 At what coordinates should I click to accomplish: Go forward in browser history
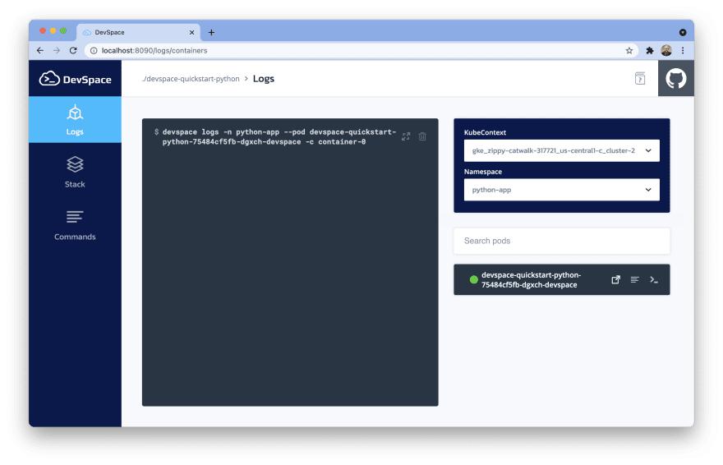[x=57, y=51]
